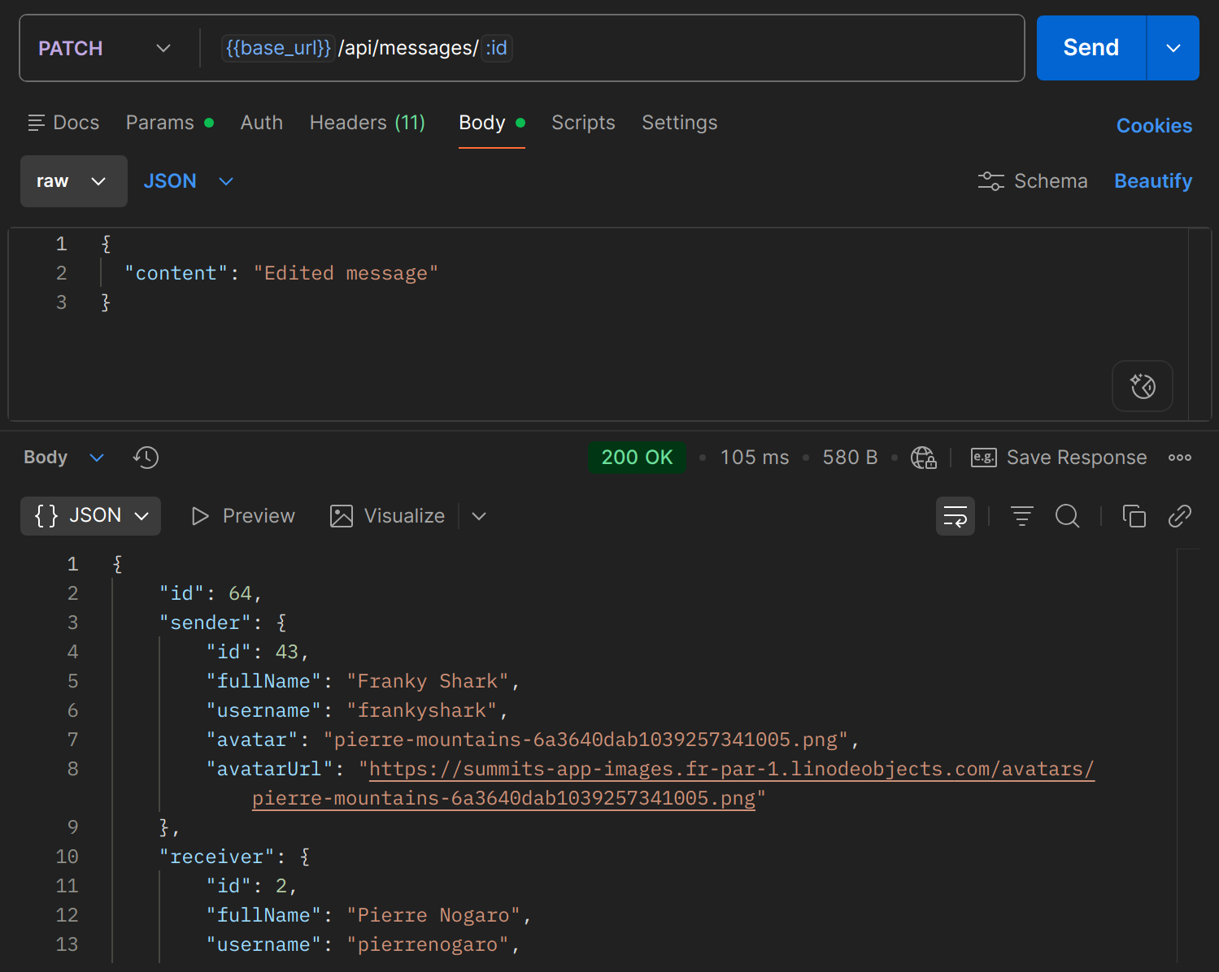Click the 580 B response size

850,458
